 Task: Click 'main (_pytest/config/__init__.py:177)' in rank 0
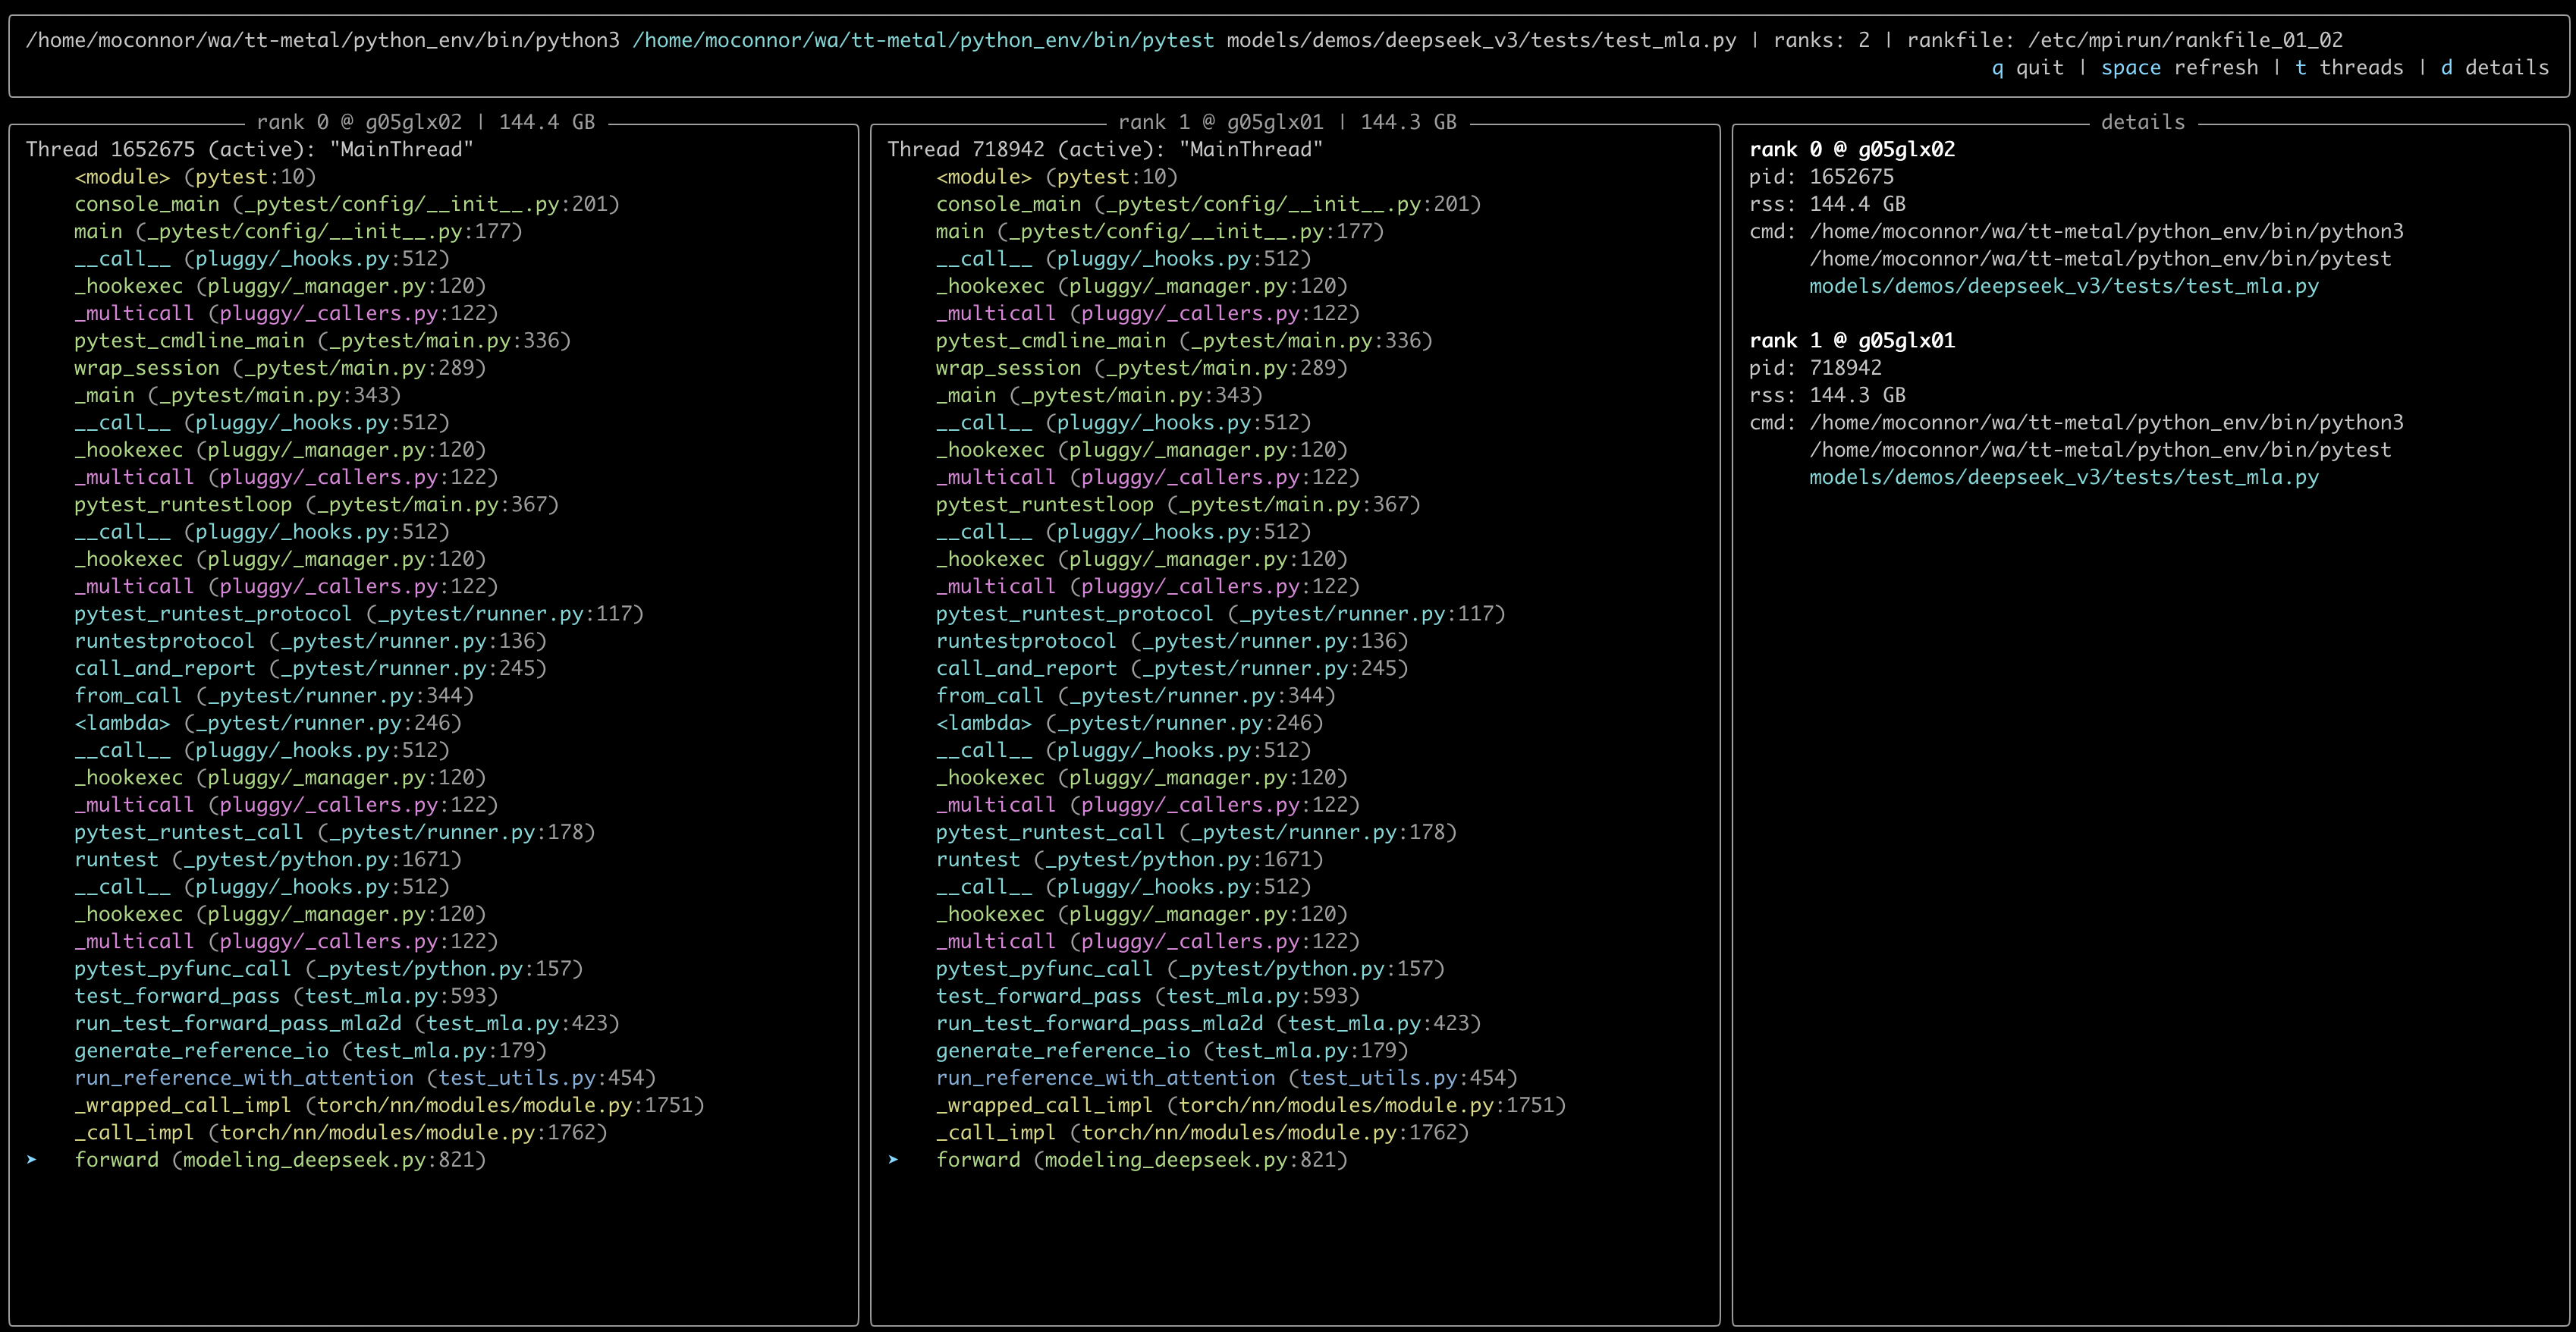point(298,232)
